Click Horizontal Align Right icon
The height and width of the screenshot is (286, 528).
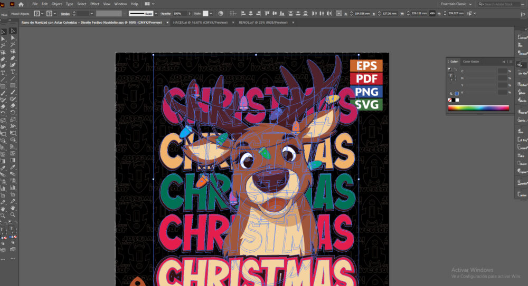pyautogui.click(x=258, y=14)
